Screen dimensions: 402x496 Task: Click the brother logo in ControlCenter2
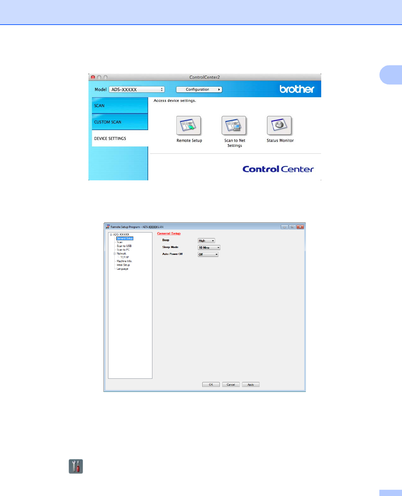point(297,89)
